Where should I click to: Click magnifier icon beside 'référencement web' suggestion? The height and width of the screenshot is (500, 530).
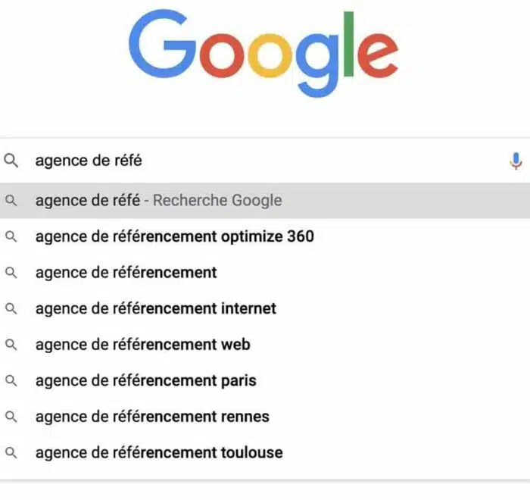pos(11,345)
